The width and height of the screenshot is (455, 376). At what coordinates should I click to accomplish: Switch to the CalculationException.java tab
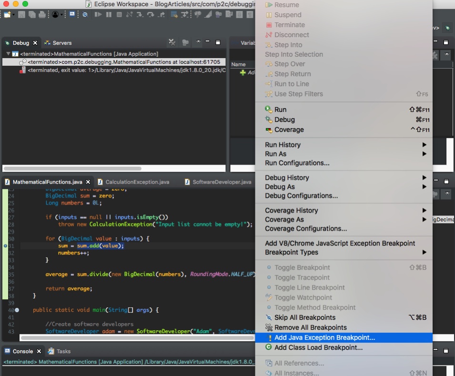137,182
